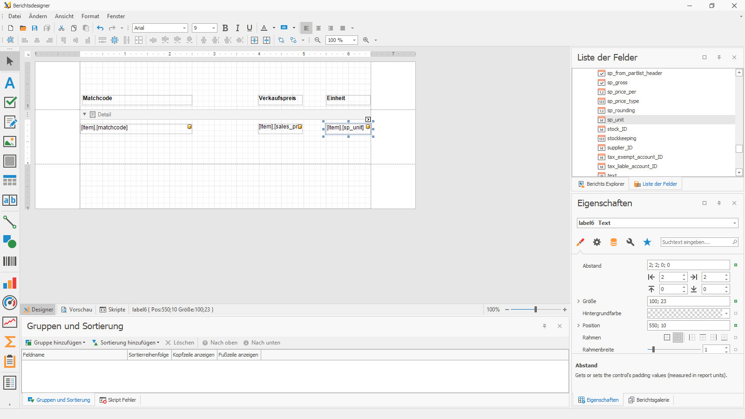Select the Label tool (letter A)
Screen dimensions: 745x419
[10, 83]
